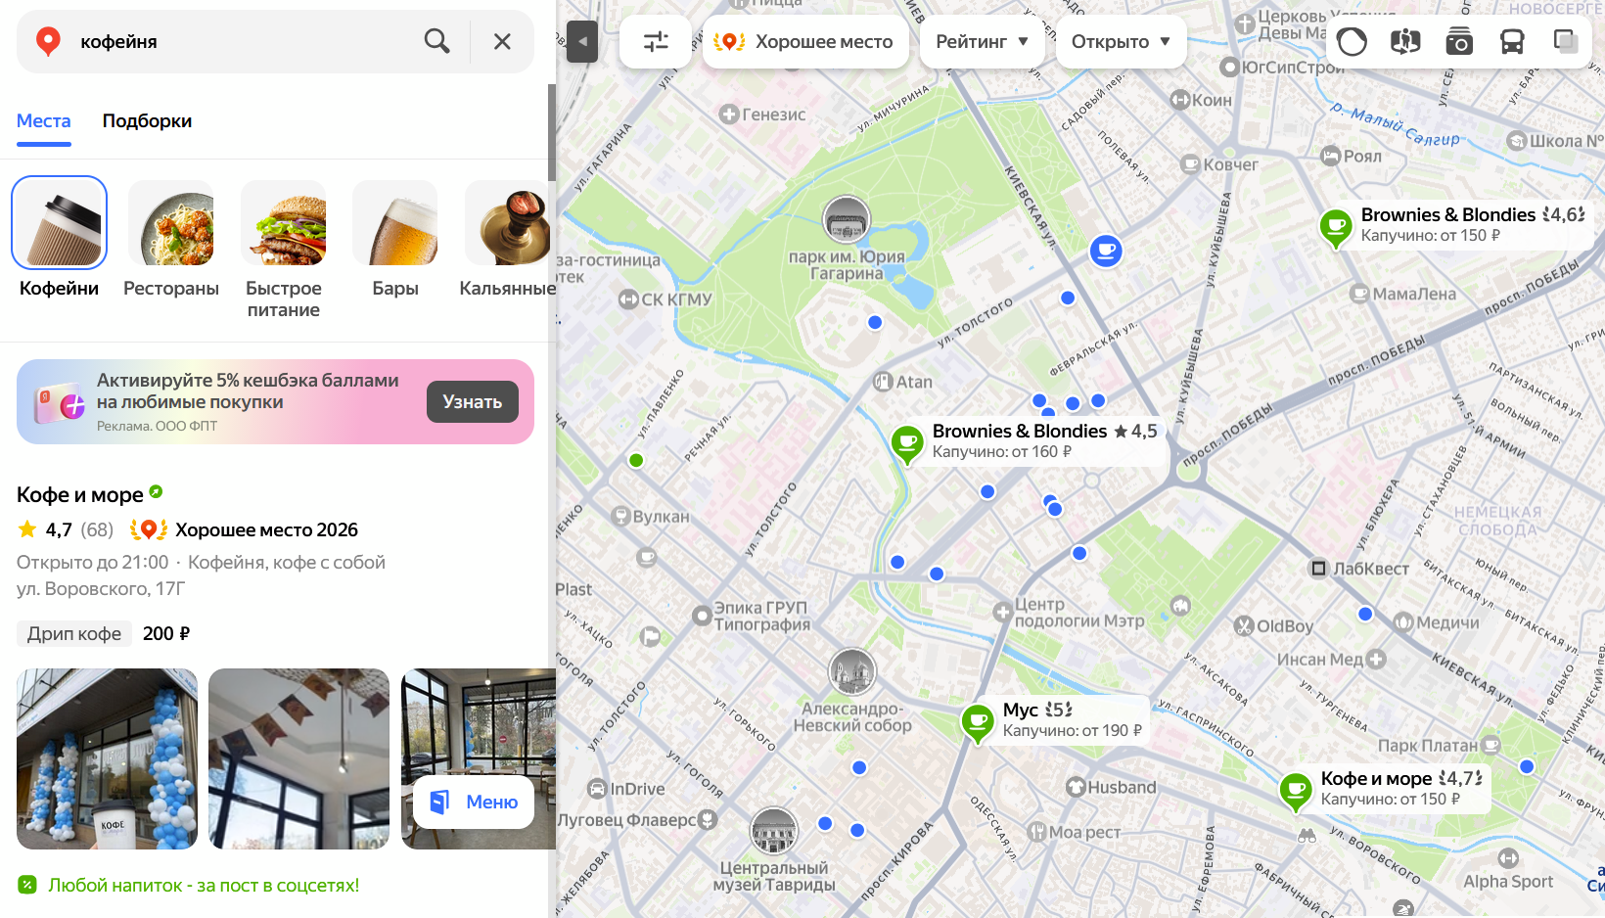Switch to the Подборки tab

click(147, 121)
